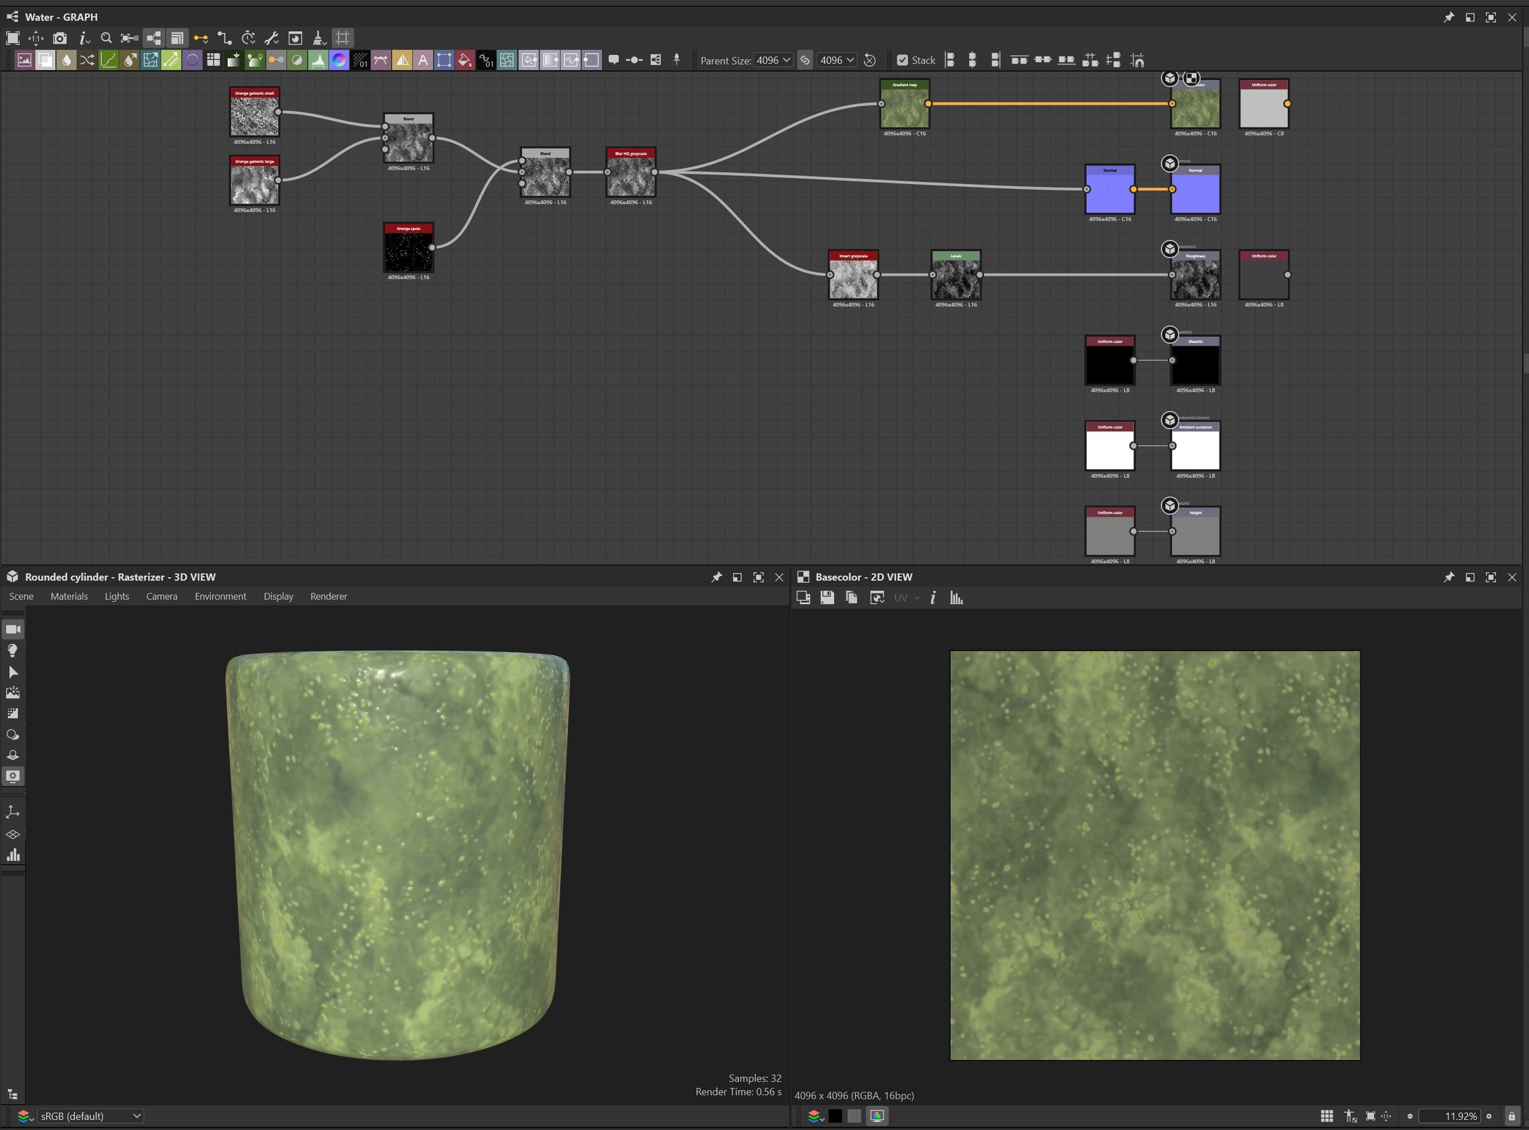Show histogram in the 2D view
This screenshot has width=1529, height=1130.
[x=957, y=598]
